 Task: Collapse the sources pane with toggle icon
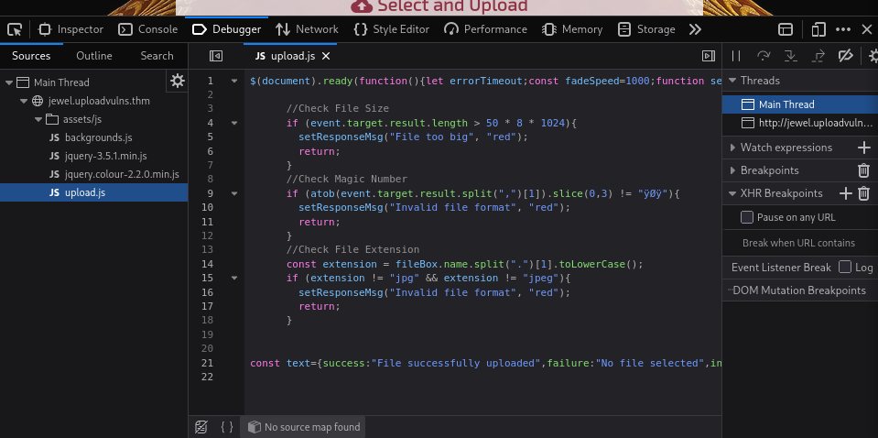pyautogui.click(x=215, y=56)
